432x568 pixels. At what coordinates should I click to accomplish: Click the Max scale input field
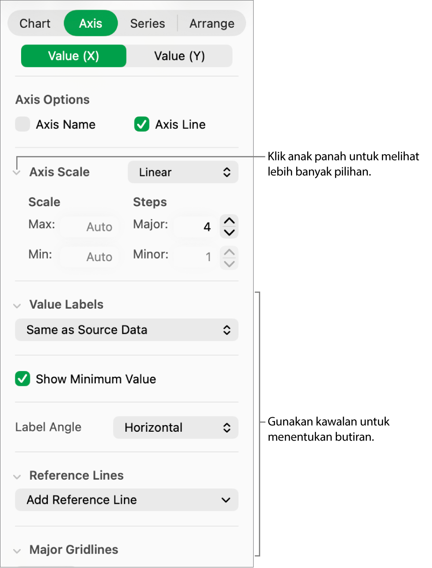pyautogui.click(x=90, y=227)
